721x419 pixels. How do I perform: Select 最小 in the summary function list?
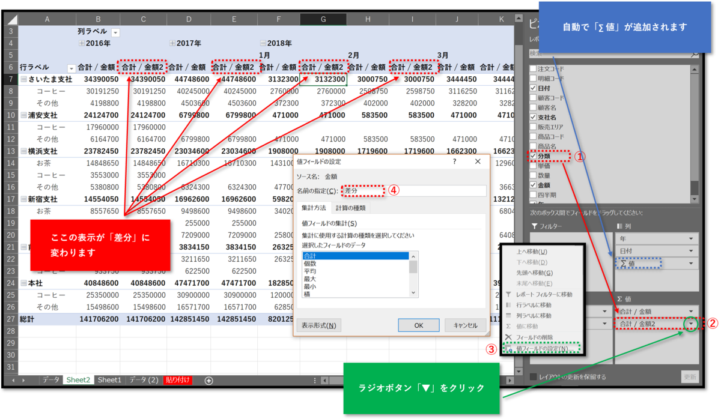point(355,286)
